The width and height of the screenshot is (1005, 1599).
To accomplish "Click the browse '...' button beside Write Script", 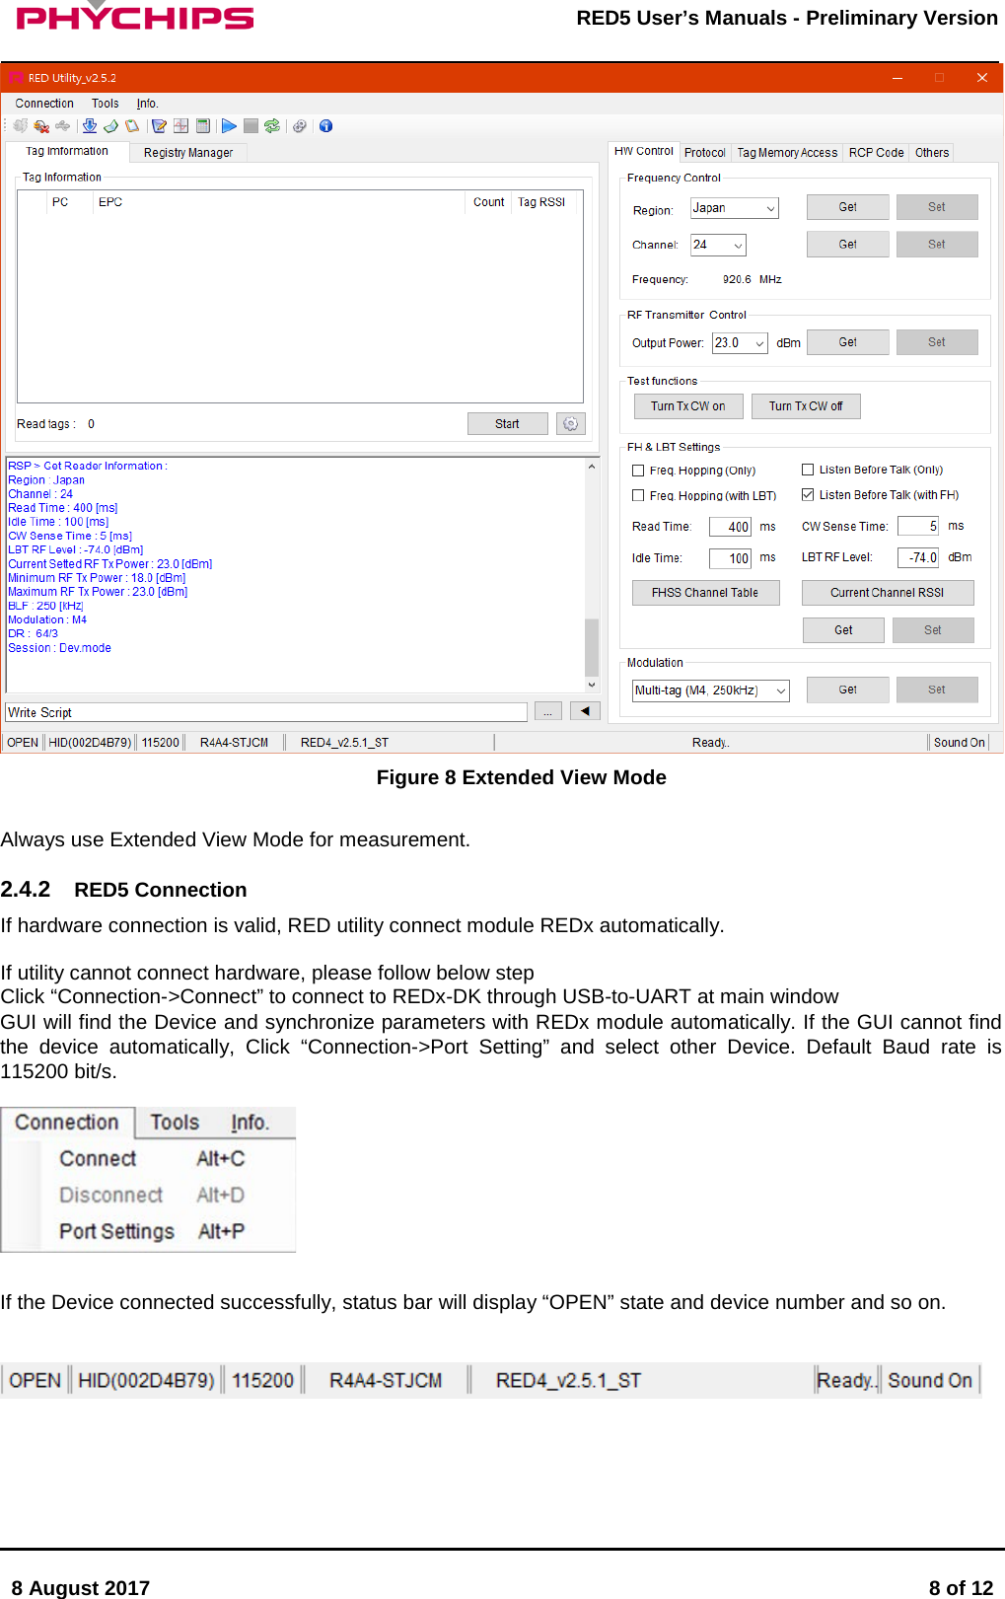I will click(547, 711).
